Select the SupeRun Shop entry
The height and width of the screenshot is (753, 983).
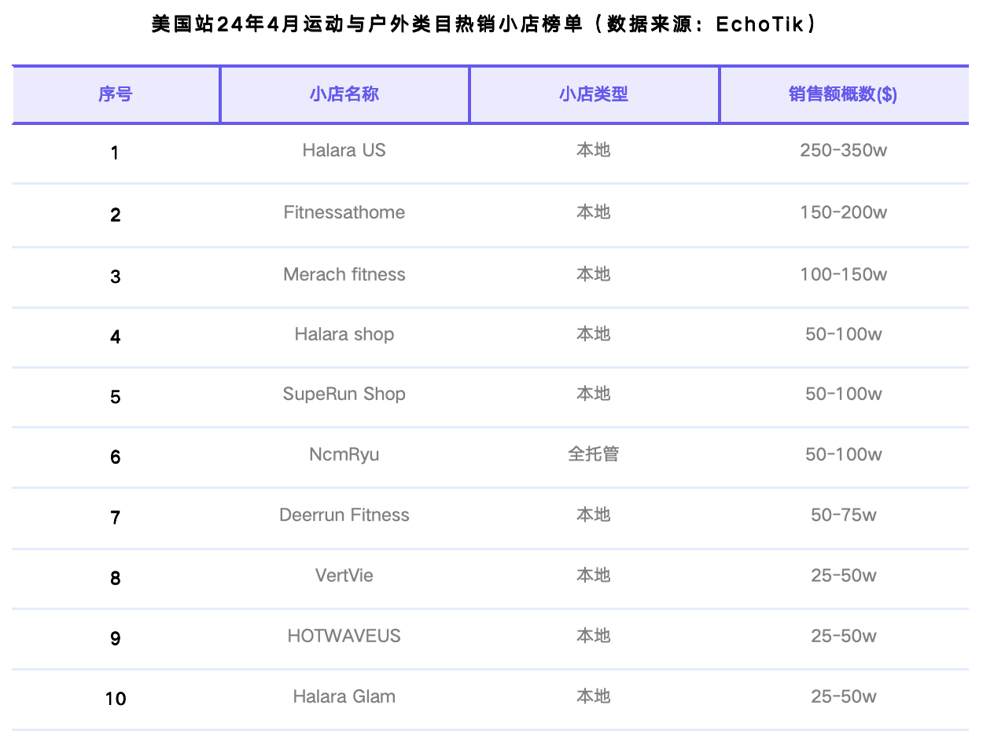click(344, 394)
